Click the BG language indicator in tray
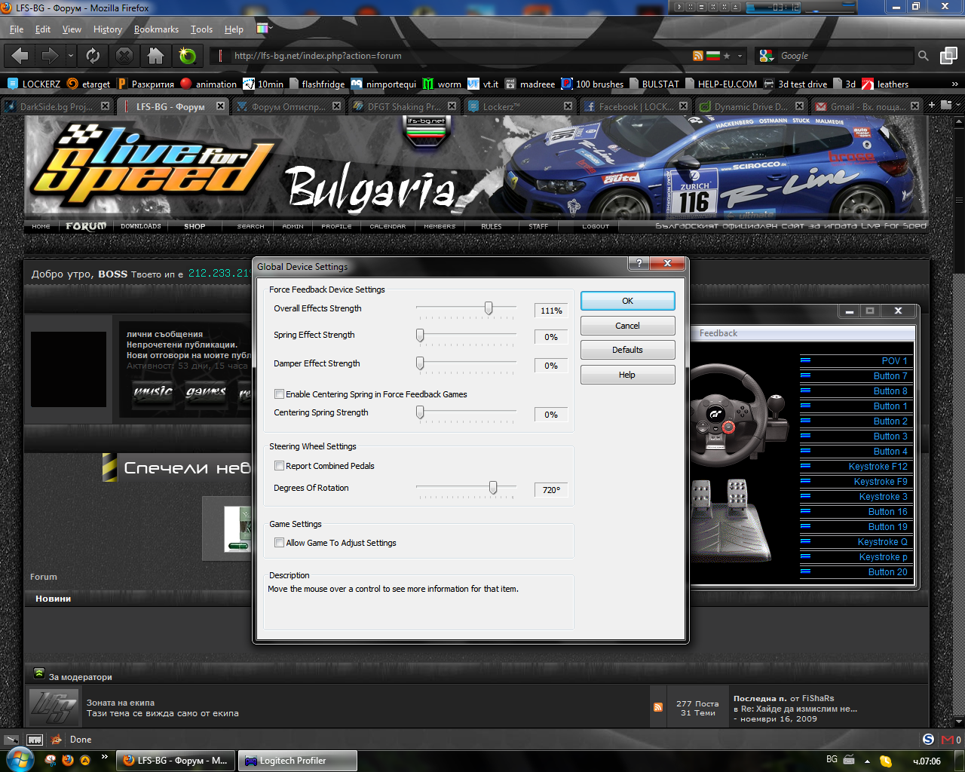 tap(832, 759)
